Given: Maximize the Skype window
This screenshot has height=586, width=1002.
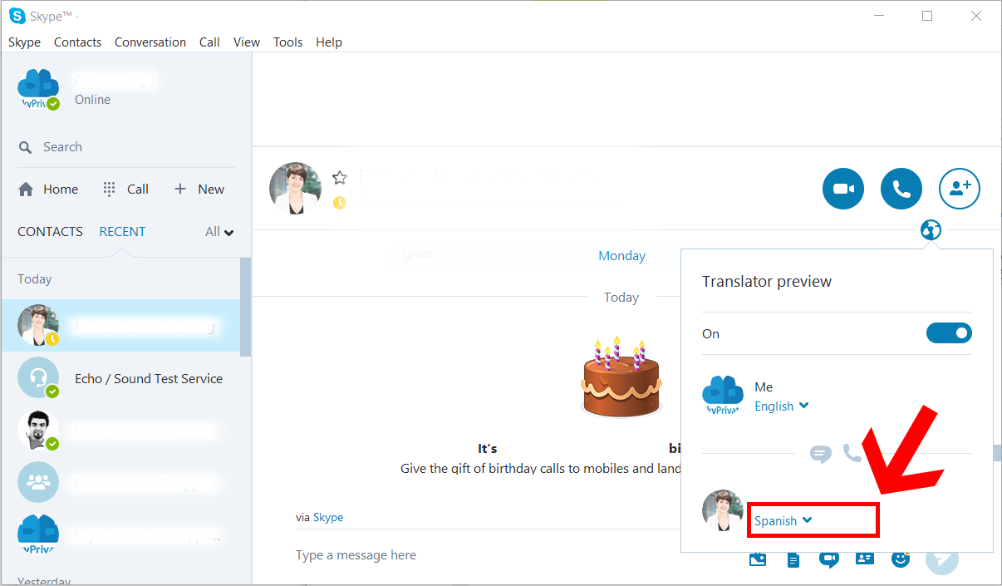Looking at the screenshot, I should coord(927,16).
